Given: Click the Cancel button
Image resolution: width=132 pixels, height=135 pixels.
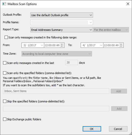Looking at the screenshot, I should 118,129.
